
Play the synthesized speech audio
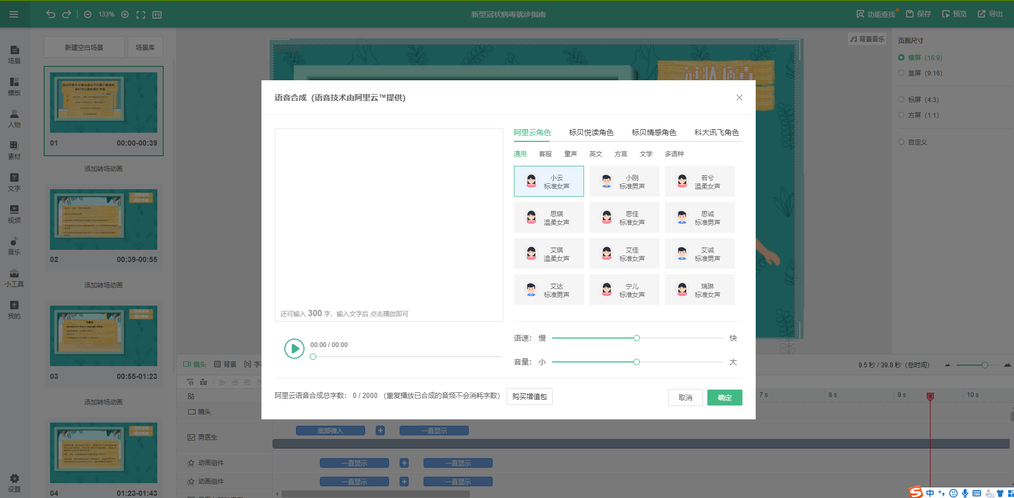(x=294, y=349)
